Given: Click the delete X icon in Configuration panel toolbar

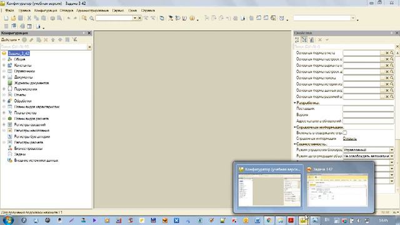Looking at the screenshot, I should pos(46,40).
